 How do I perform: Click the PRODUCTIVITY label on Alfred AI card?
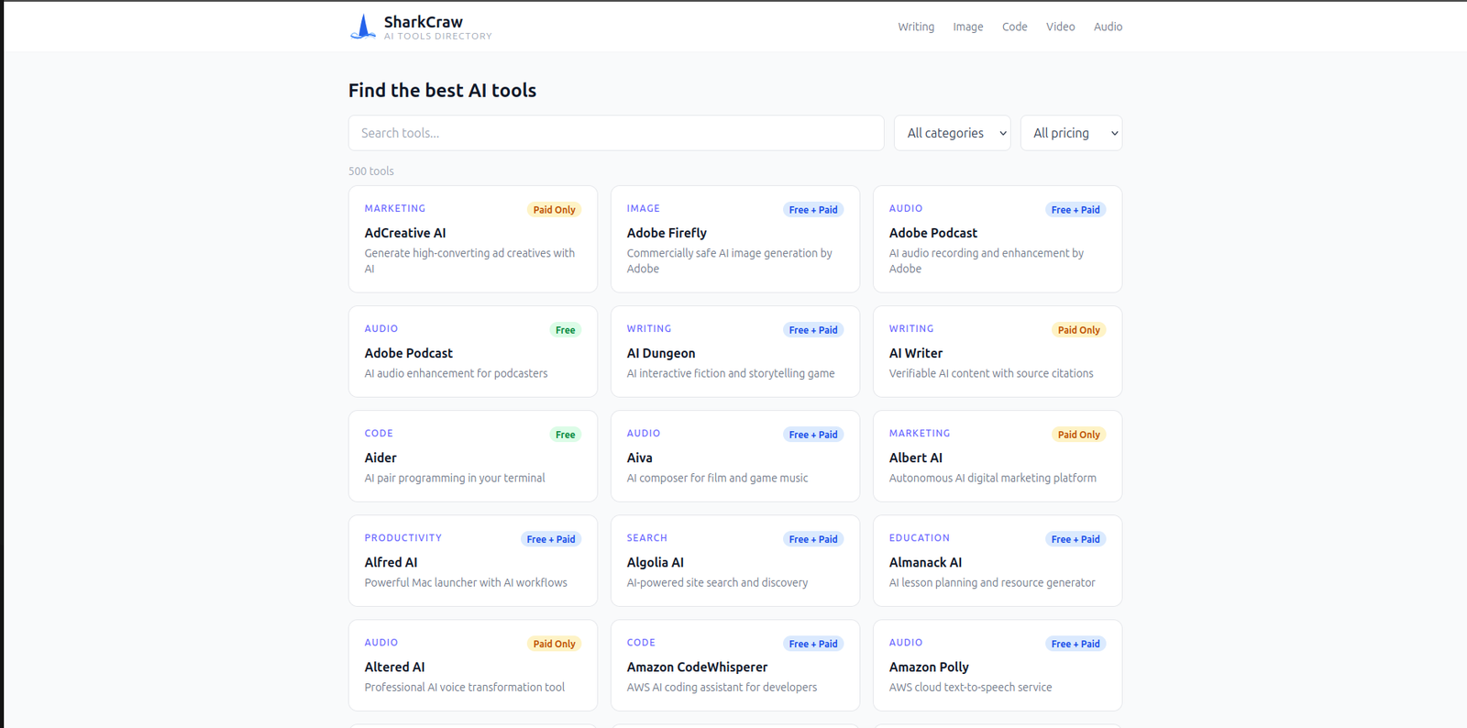(403, 537)
